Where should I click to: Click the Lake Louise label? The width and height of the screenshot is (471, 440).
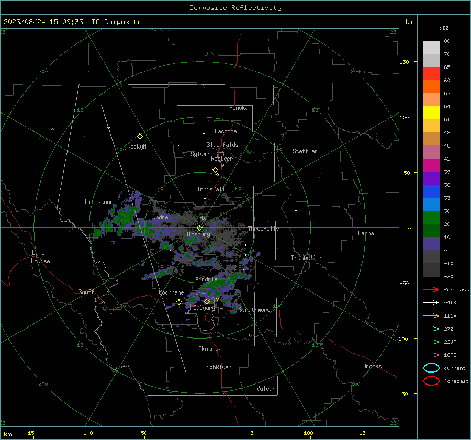pos(41,257)
